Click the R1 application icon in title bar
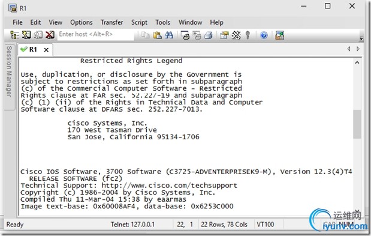 pos(13,8)
